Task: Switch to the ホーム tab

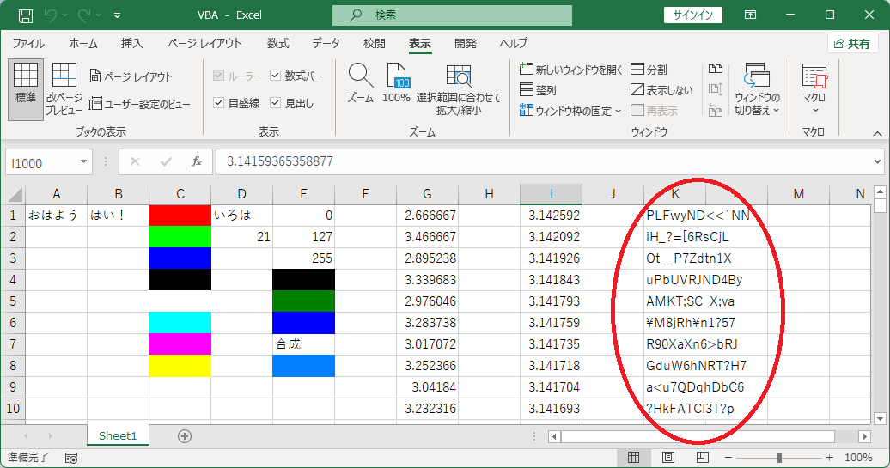Action: pyautogui.click(x=82, y=44)
